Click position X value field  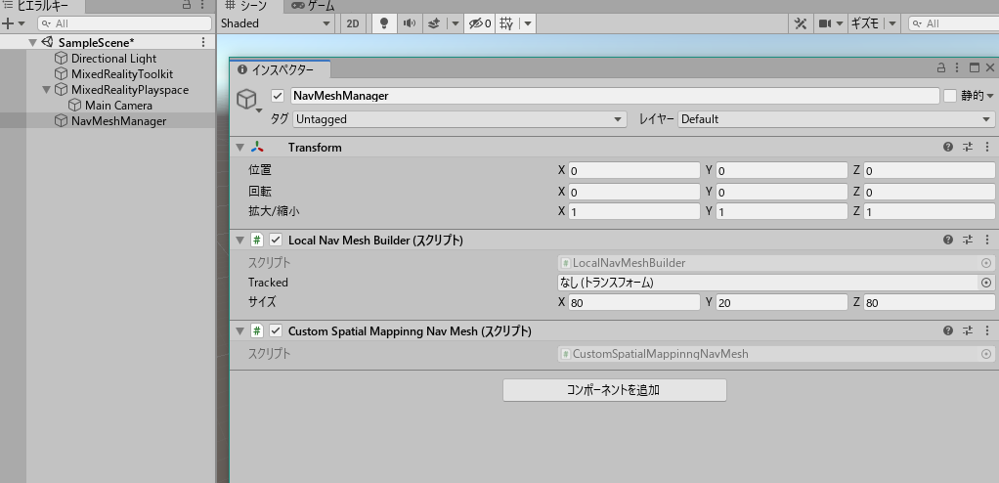pos(634,170)
